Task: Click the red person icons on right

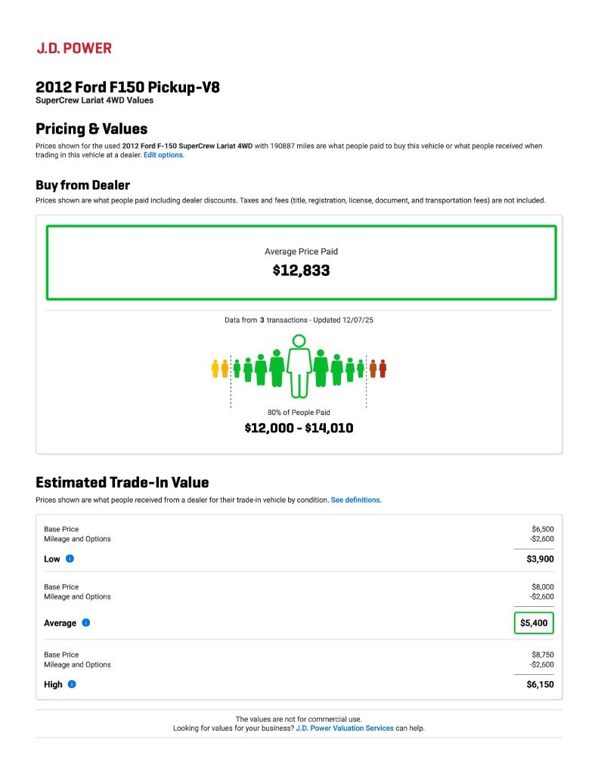Action: (378, 369)
